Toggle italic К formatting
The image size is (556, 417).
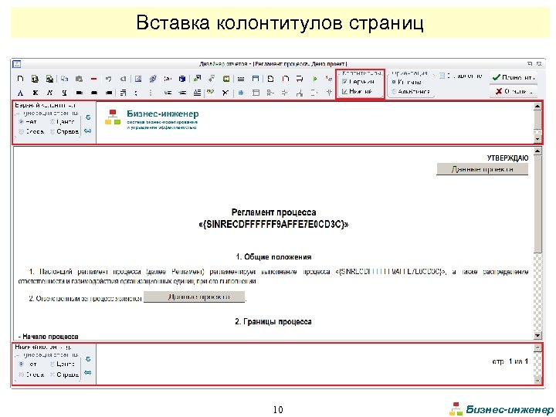pyautogui.click(x=49, y=93)
